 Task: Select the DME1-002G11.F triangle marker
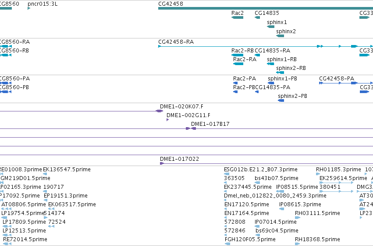pyautogui.click(x=167, y=120)
